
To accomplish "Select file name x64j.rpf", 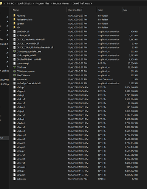I will [20, 111].
